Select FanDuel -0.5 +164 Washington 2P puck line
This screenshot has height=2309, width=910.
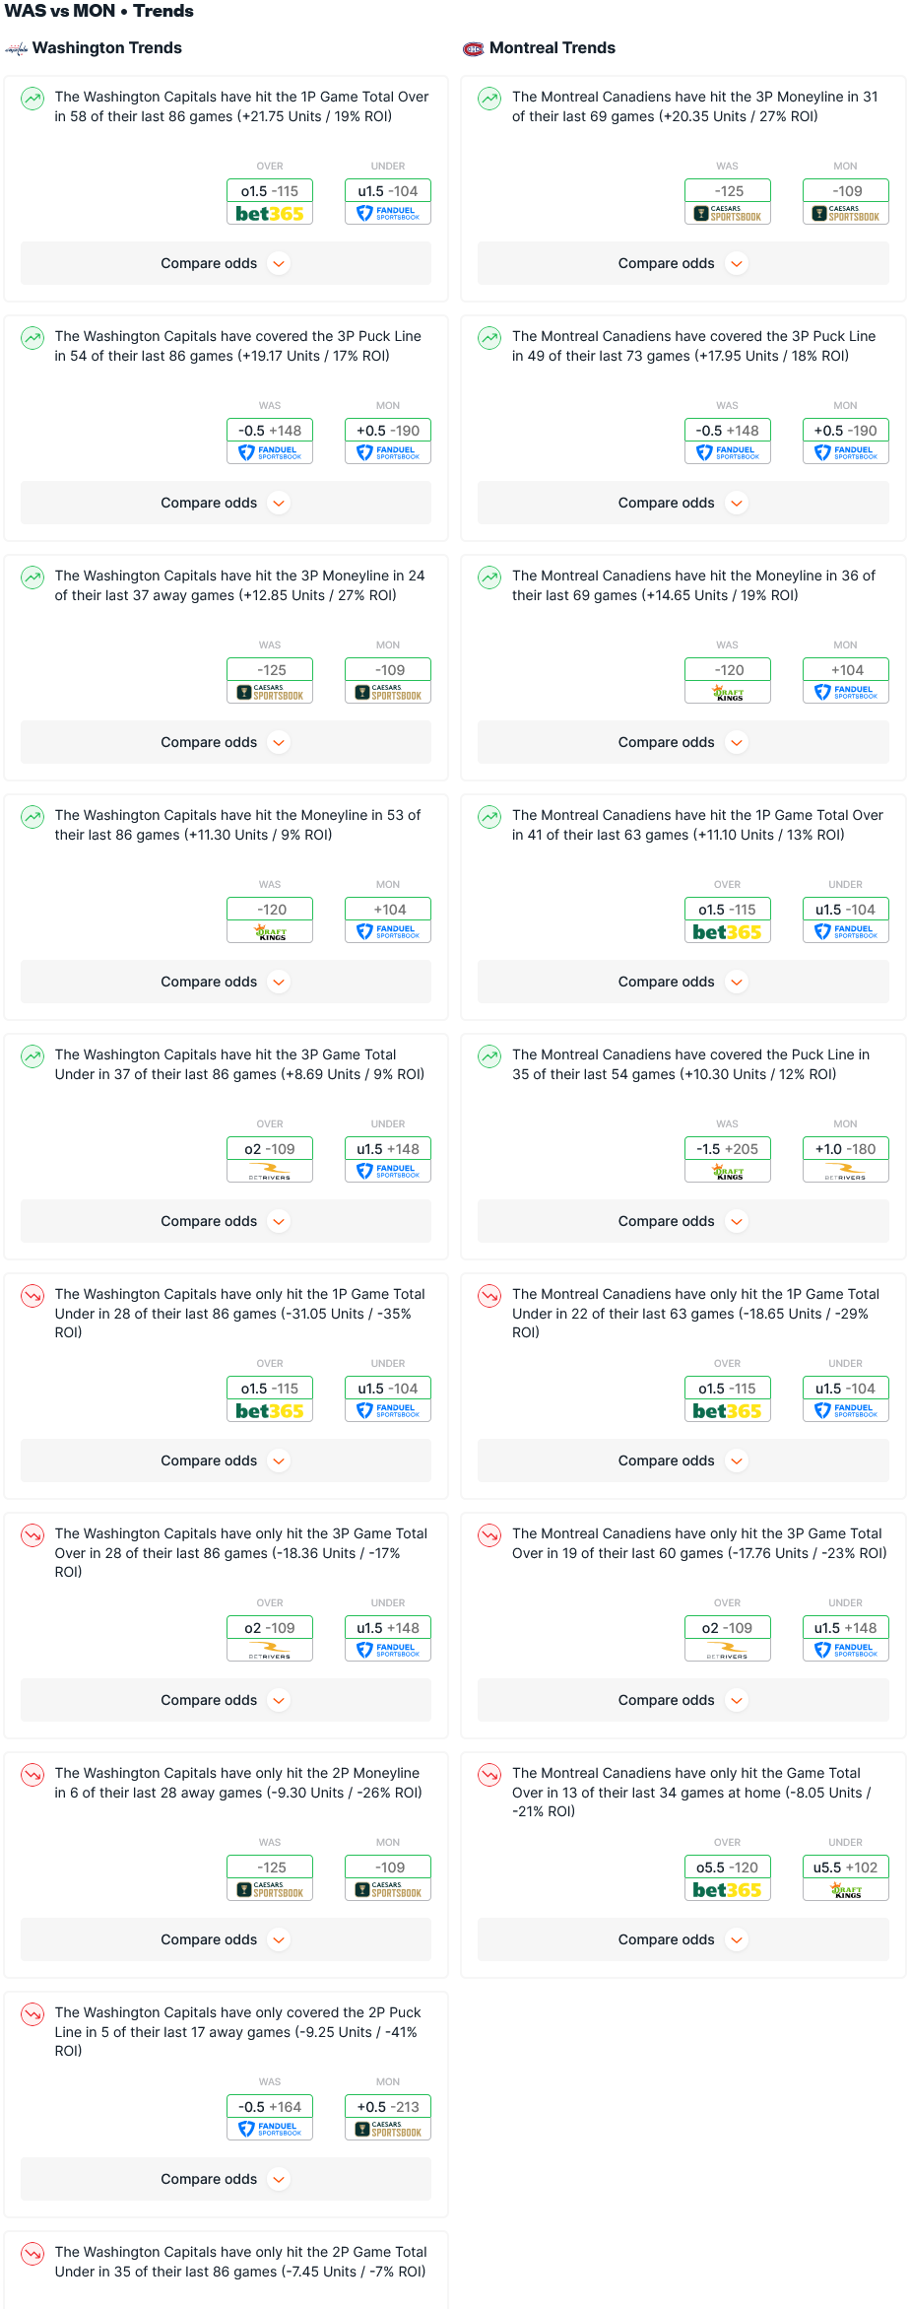tap(270, 2117)
